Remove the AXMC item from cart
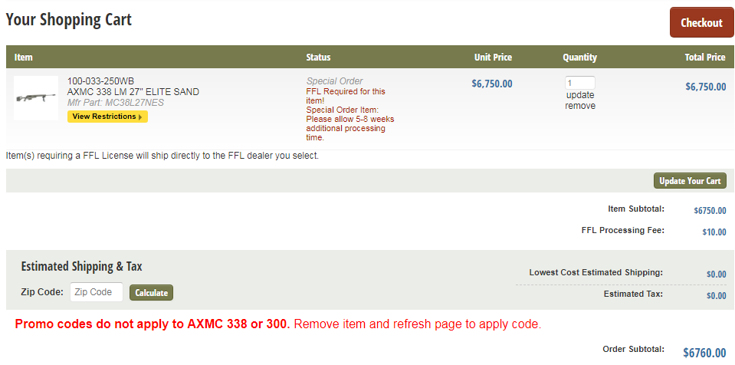The width and height of the screenshot is (735, 365). point(580,106)
